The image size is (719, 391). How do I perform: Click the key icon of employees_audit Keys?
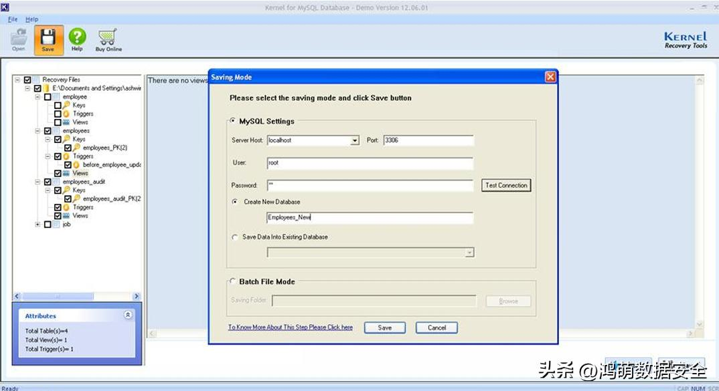66,190
